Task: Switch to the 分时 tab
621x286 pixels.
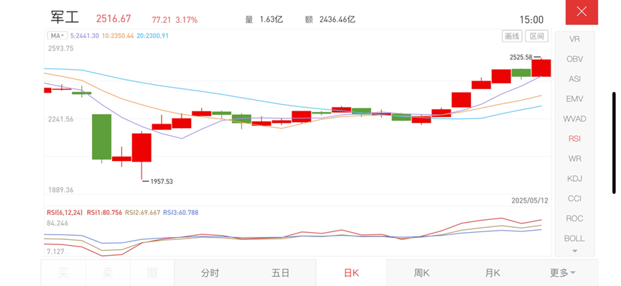Action: [210, 273]
